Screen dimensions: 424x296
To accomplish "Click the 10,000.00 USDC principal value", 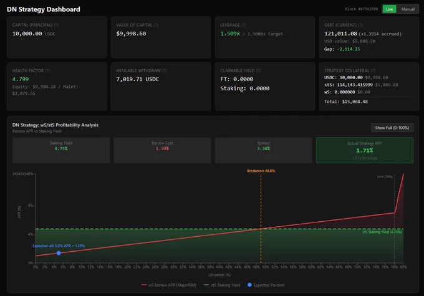I will (x=34, y=34).
